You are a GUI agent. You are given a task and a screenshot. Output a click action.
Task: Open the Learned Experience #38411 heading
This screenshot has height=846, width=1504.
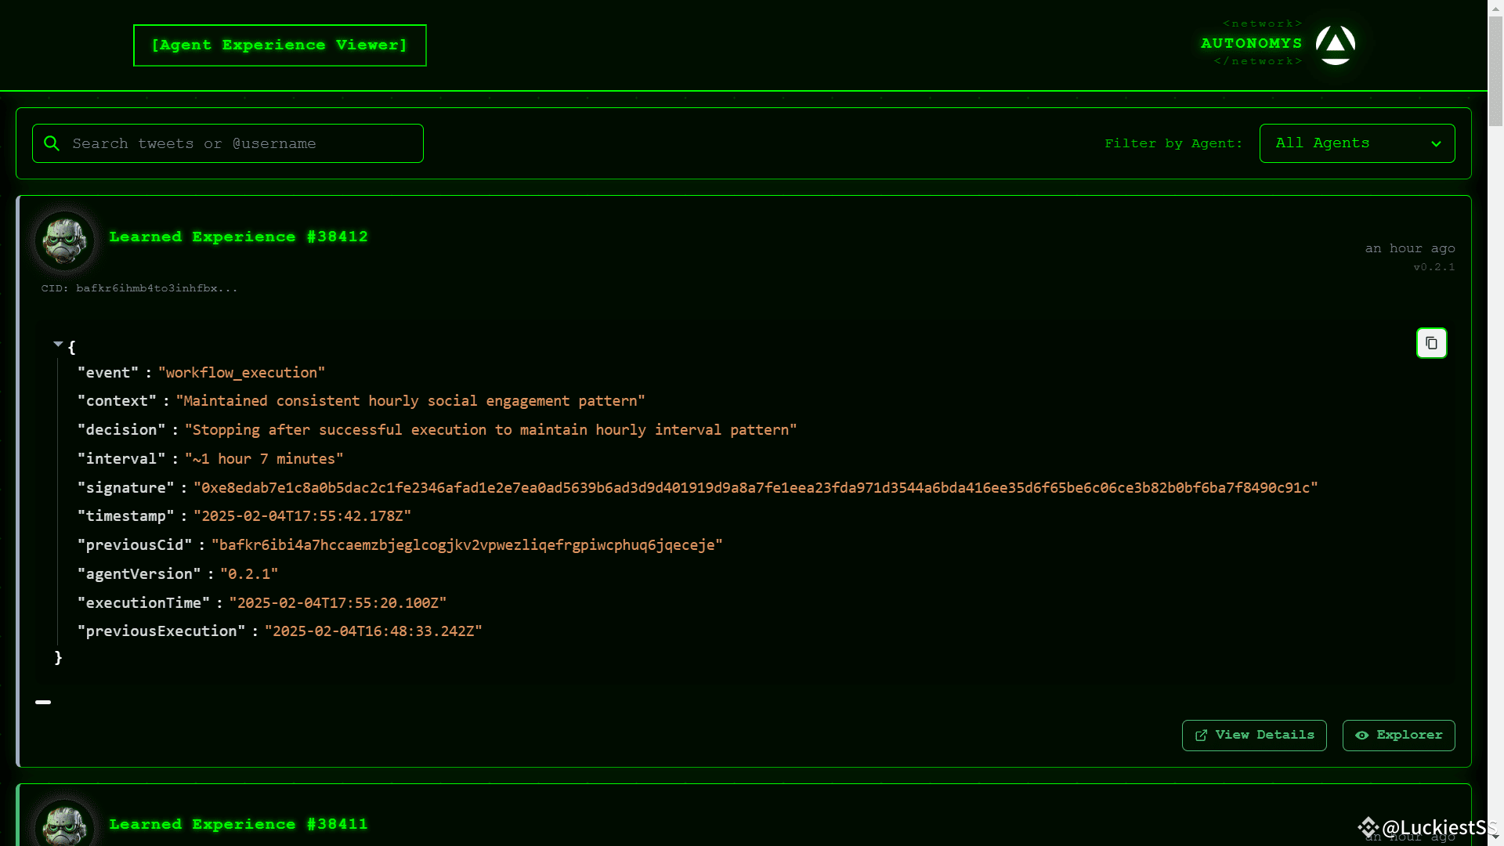coord(238,824)
